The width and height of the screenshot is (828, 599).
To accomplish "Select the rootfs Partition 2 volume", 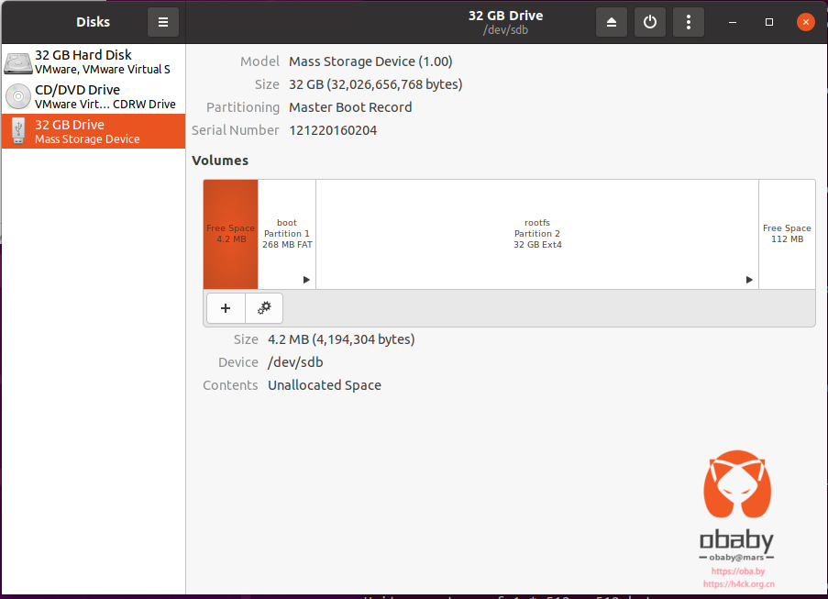I will click(x=537, y=234).
